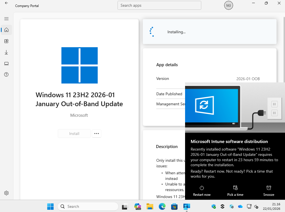Click the back arrow in title bar
Screen dimensions: 285x212
click(x=6, y=3)
